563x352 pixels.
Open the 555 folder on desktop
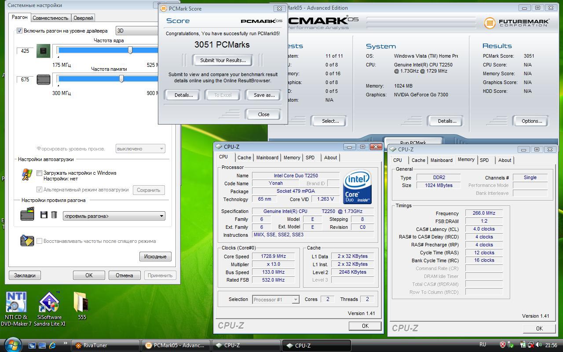[x=82, y=306]
